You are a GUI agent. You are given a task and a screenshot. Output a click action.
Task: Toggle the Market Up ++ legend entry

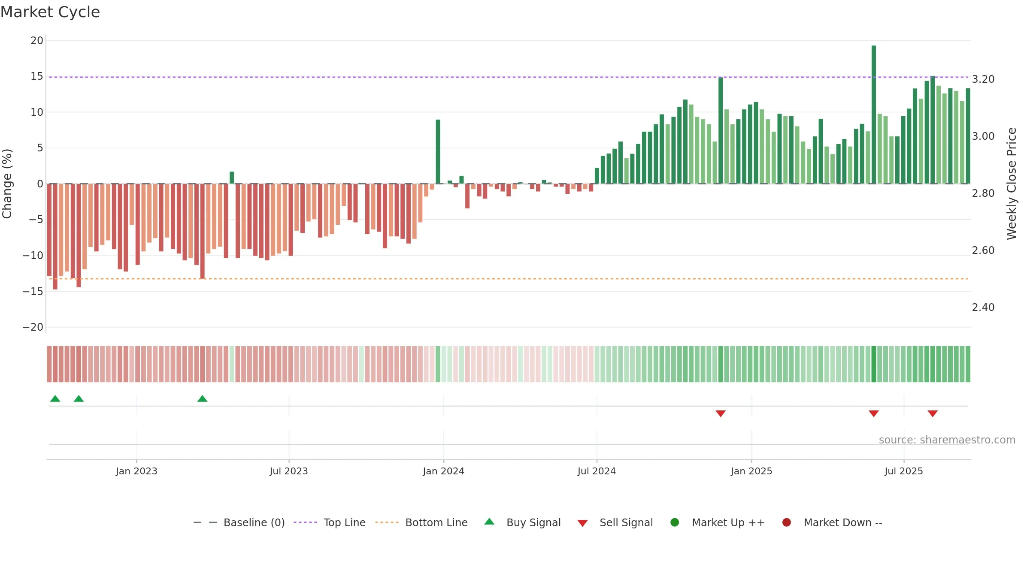coord(717,522)
